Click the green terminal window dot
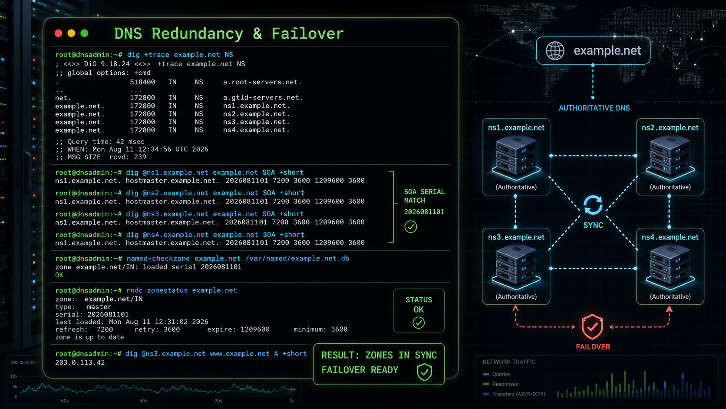Image resolution: width=726 pixels, height=409 pixels. pos(84,33)
